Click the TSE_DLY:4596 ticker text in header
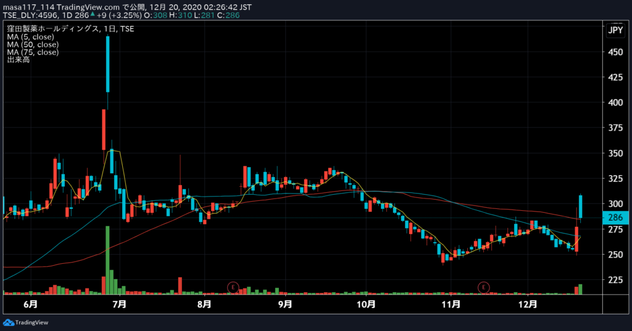 (31, 15)
